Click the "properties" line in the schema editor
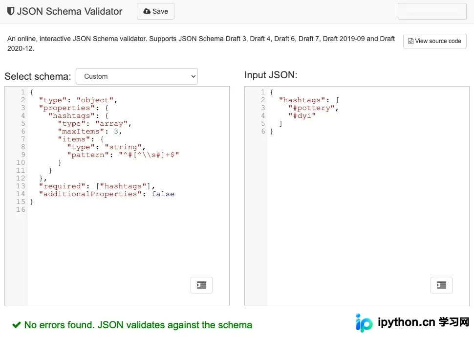Image resolution: width=474 pixels, height=338 pixels. click(x=74, y=108)
